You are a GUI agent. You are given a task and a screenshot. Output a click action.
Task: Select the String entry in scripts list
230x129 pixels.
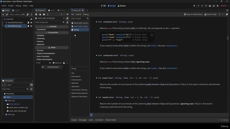pyautogui.click(x=80, y=30)
